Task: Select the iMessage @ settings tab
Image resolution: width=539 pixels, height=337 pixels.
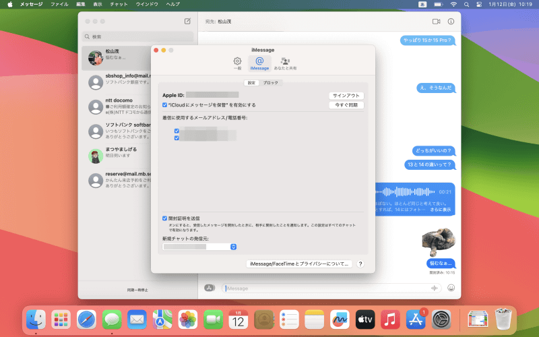Action: pos(259,63)
